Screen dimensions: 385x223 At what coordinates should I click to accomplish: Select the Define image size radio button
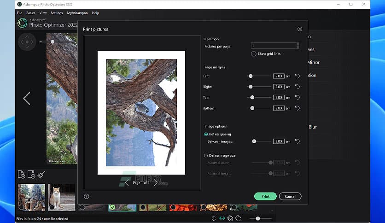click(x=206, y=155)
